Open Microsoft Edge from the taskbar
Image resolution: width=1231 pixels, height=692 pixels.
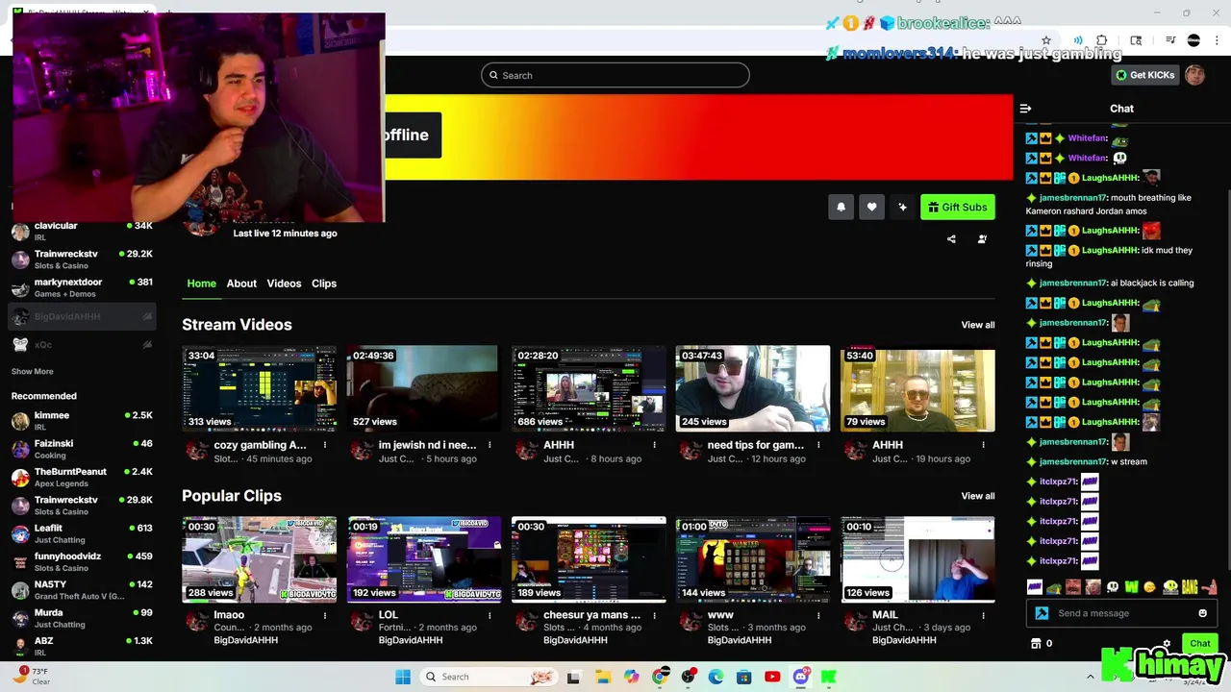(x=716, y=677)
